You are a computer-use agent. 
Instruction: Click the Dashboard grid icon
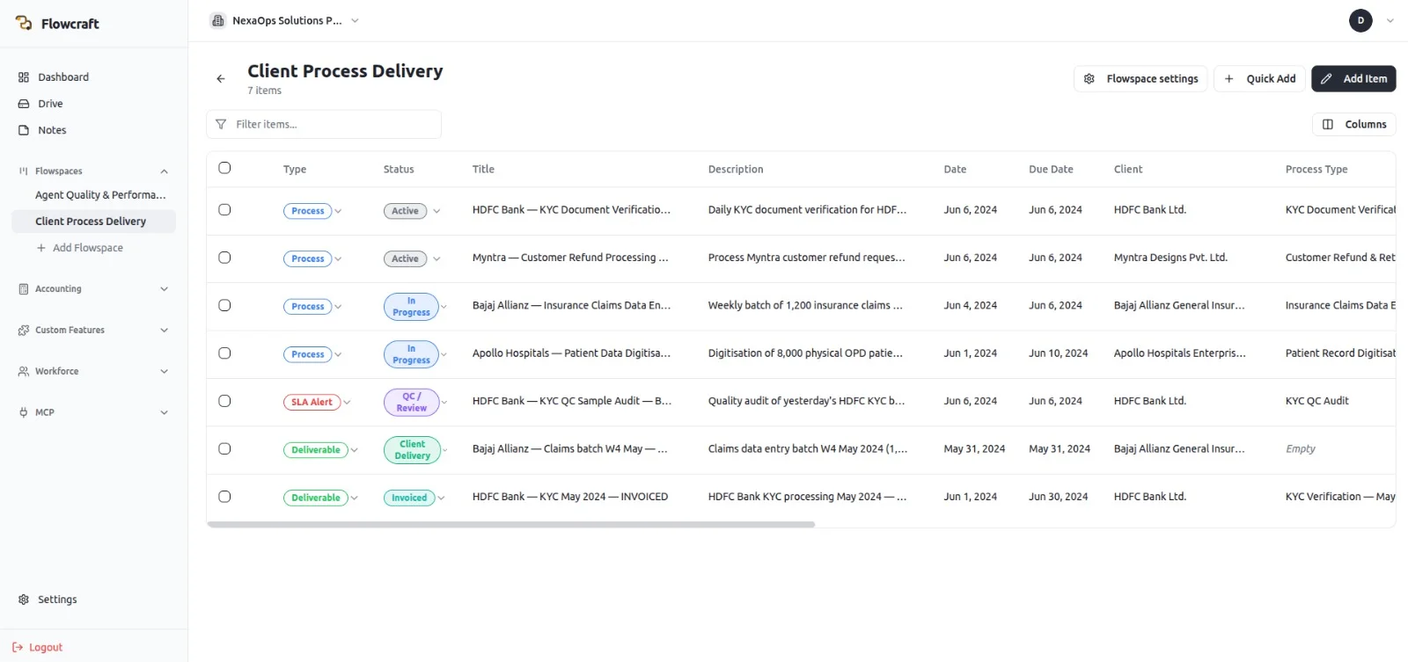(24, 77)
